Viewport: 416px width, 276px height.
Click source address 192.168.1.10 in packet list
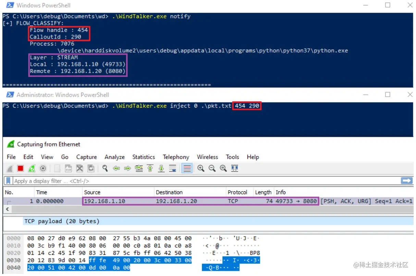pos(105,201)
